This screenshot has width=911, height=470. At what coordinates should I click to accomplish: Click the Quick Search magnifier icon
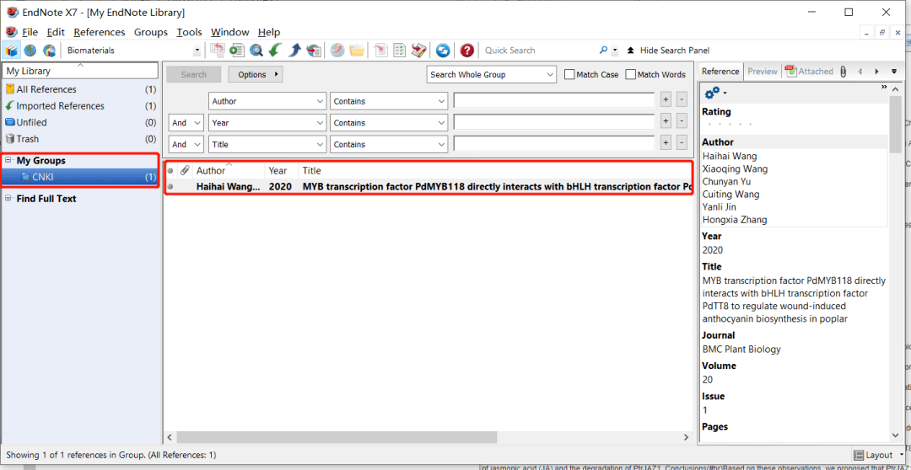[604, 51]
